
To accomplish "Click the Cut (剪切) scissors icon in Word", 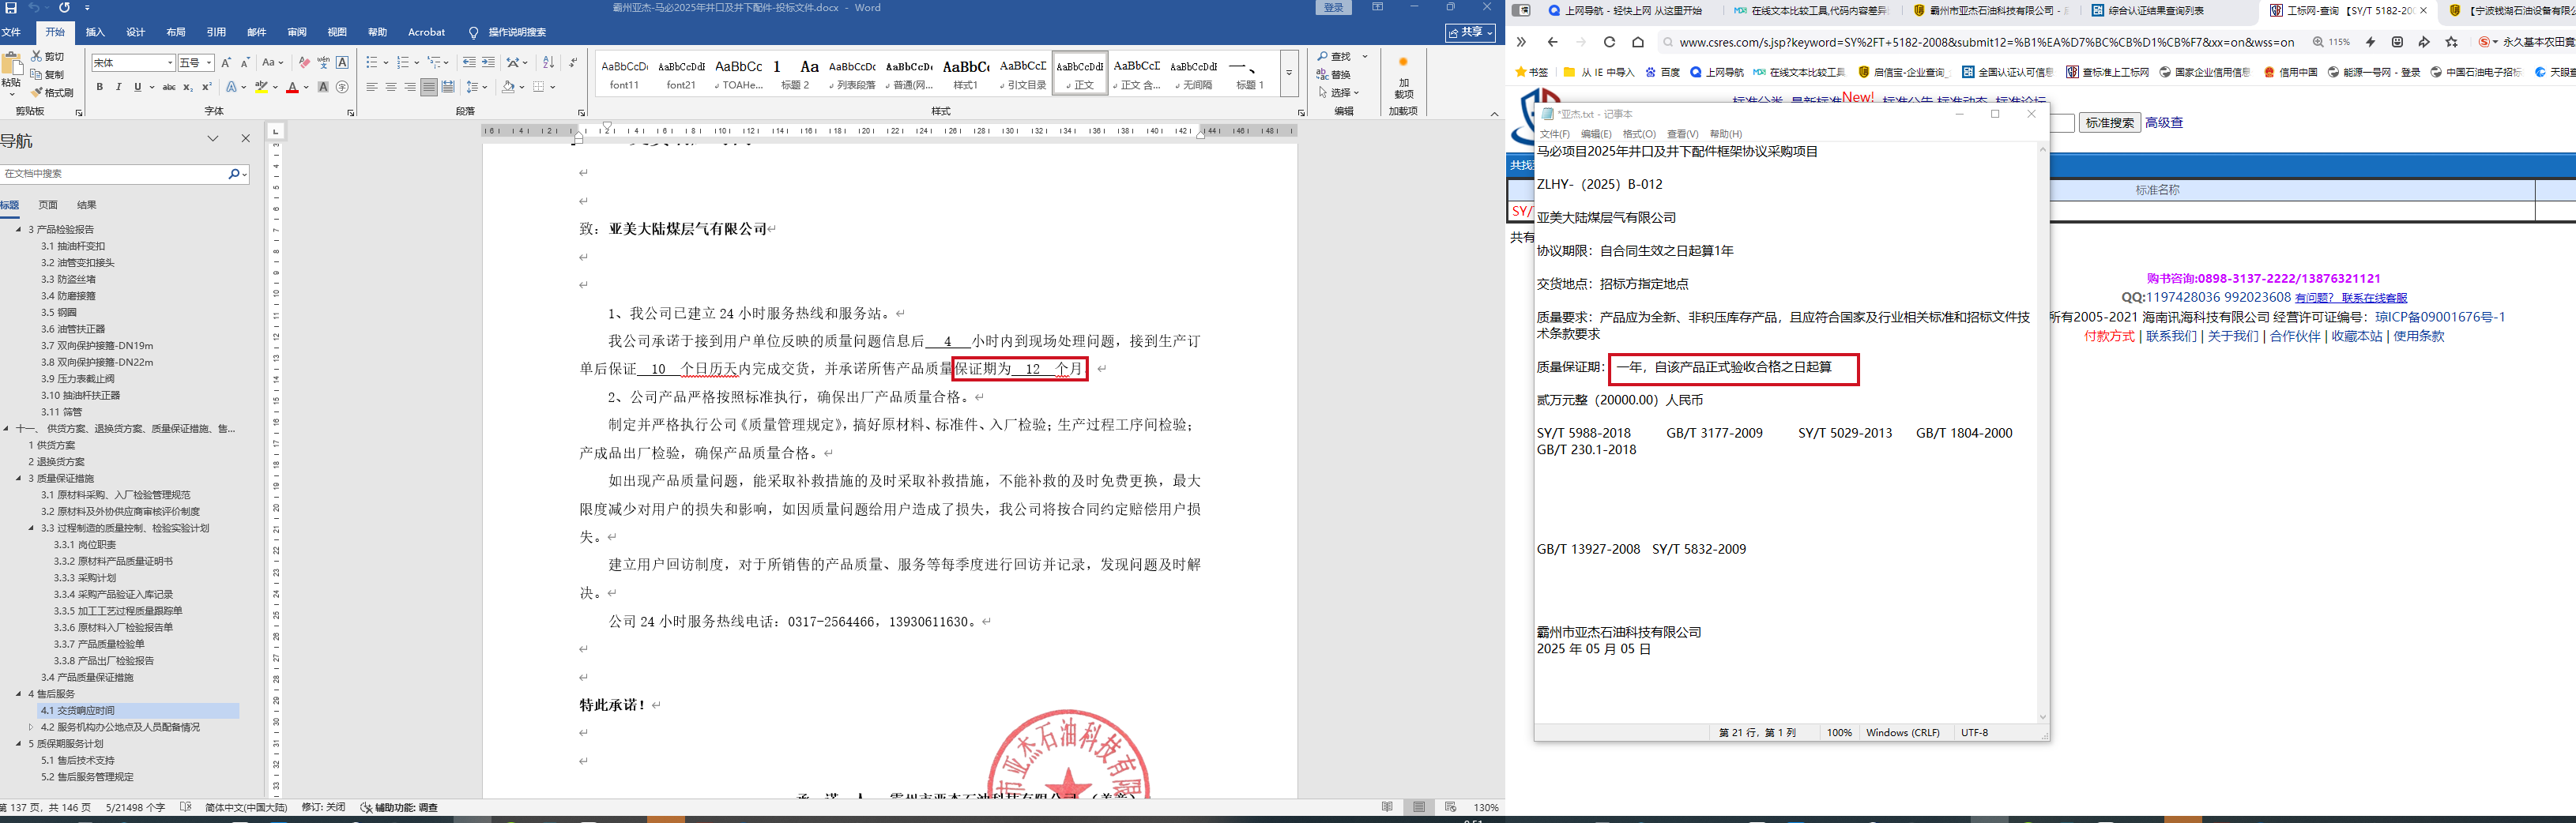I will [x=37, y=56].
